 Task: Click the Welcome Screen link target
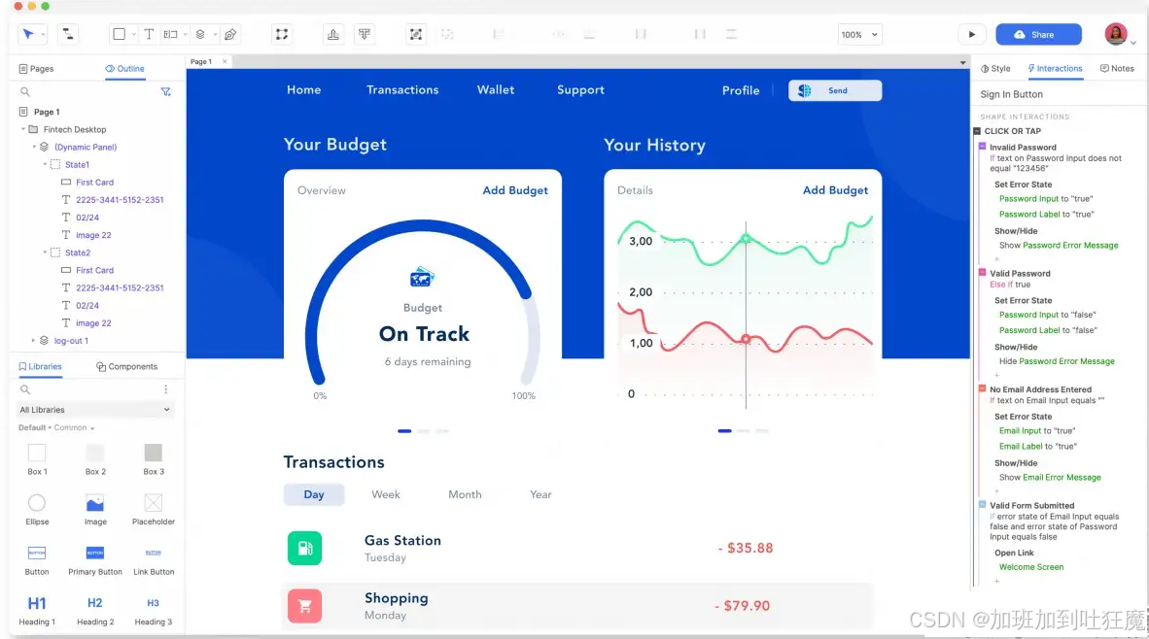[x=1030, y=567]
